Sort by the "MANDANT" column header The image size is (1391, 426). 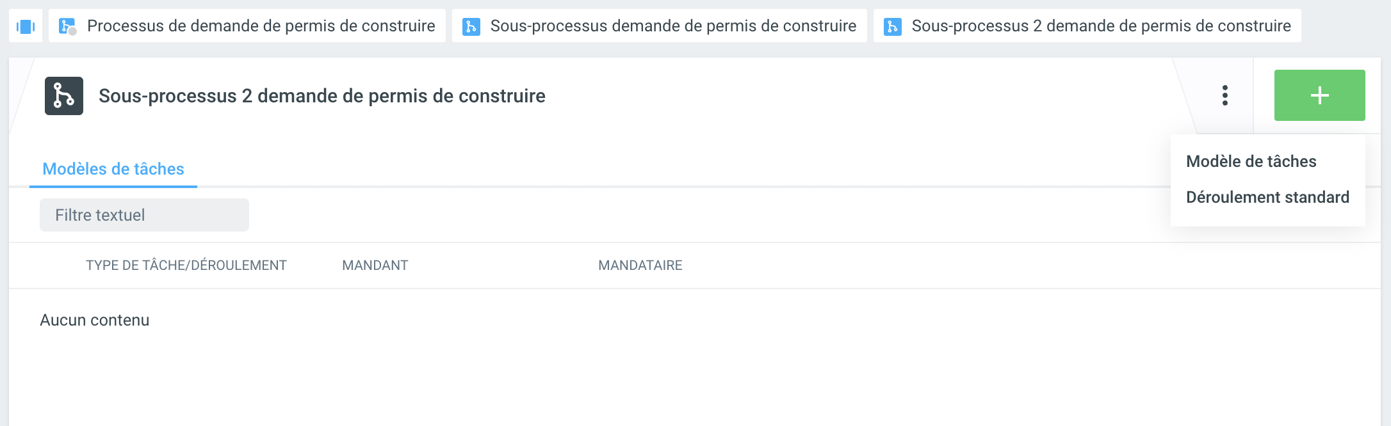[x=375, y=265]
